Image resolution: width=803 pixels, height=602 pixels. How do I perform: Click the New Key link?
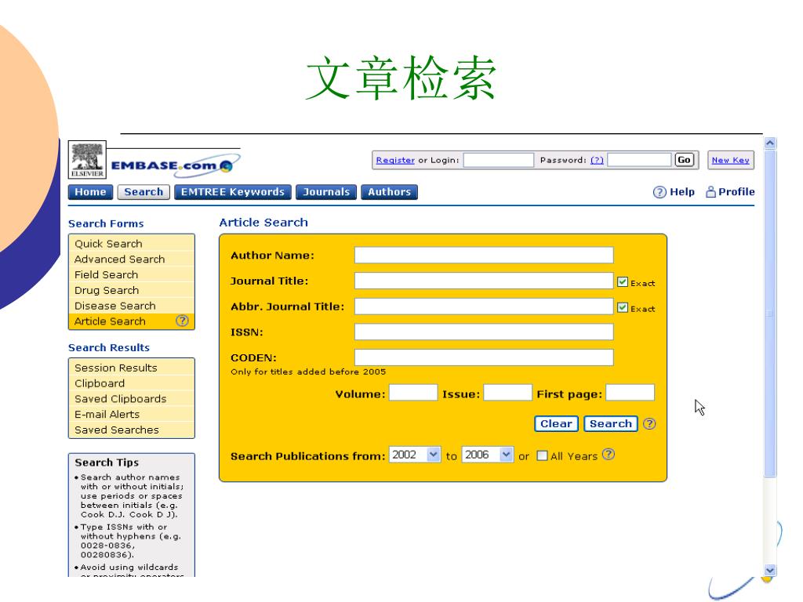730,160
